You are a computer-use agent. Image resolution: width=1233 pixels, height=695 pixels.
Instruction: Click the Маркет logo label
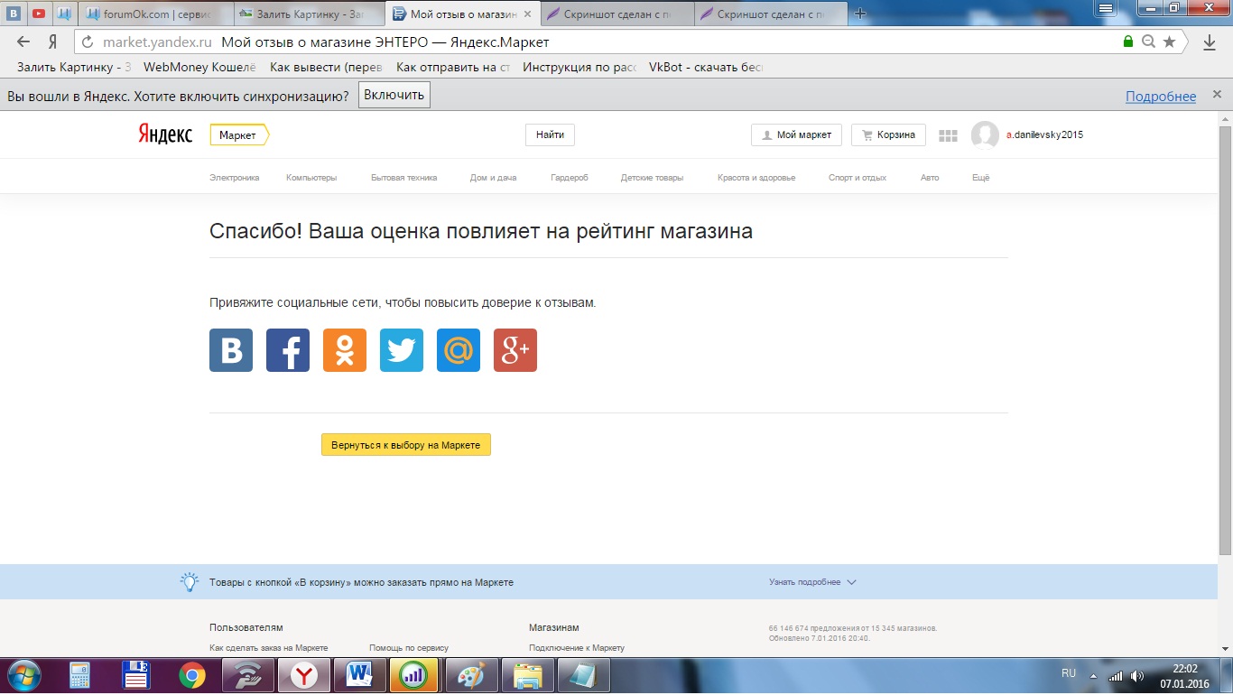coord(239,134)
